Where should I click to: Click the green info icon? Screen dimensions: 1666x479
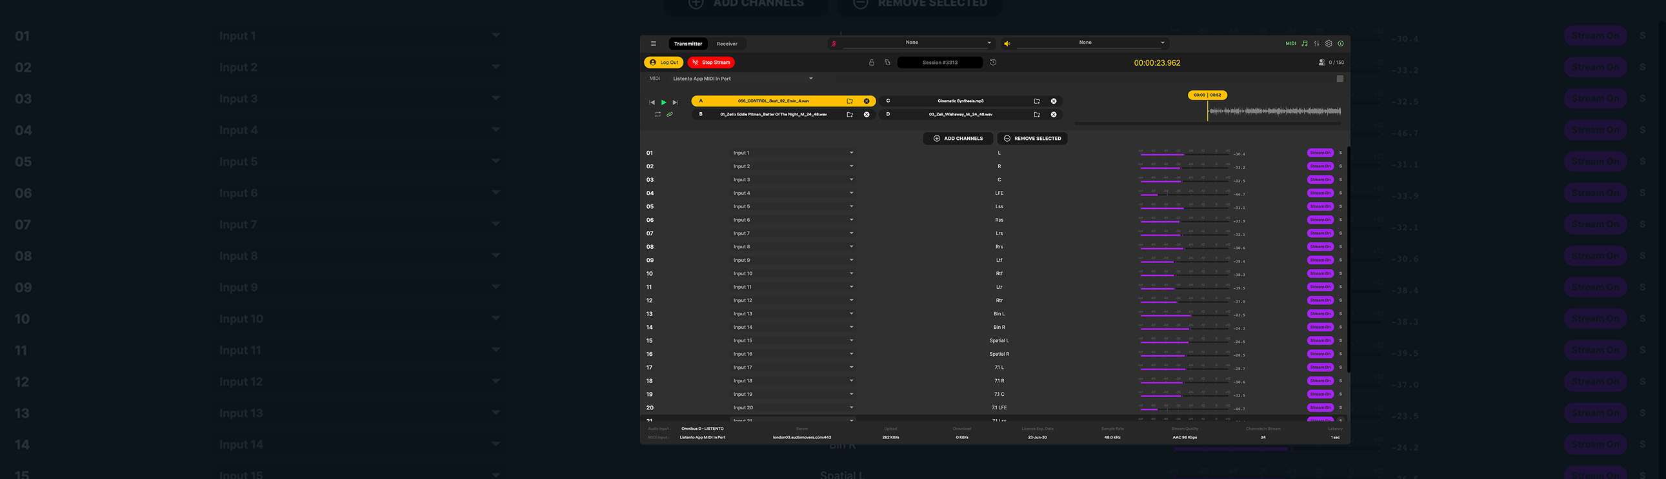click(x=1341, y=44)
